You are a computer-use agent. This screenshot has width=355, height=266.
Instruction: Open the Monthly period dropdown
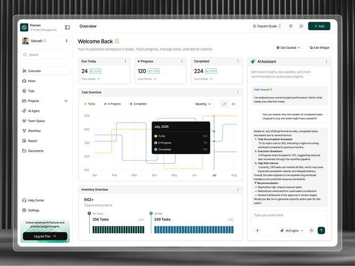(x=203, y=104)
